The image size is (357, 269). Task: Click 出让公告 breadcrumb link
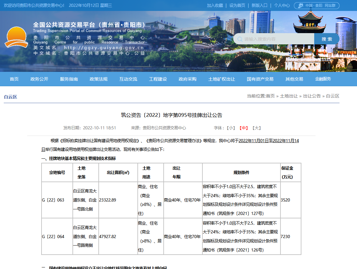pos(312,96)
